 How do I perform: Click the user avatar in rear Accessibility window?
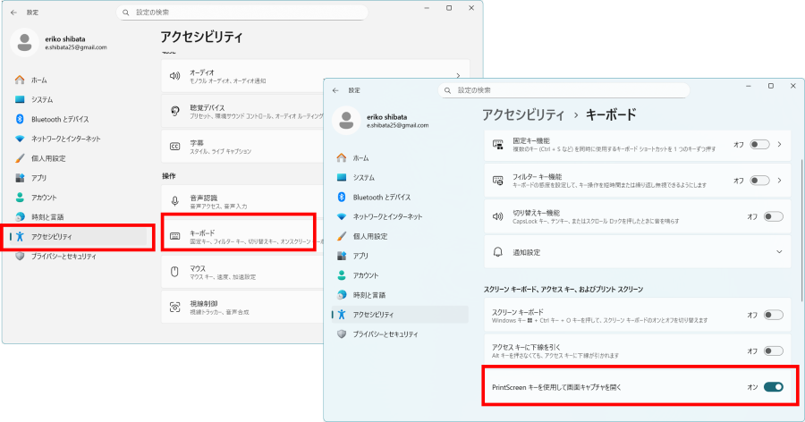24,43
